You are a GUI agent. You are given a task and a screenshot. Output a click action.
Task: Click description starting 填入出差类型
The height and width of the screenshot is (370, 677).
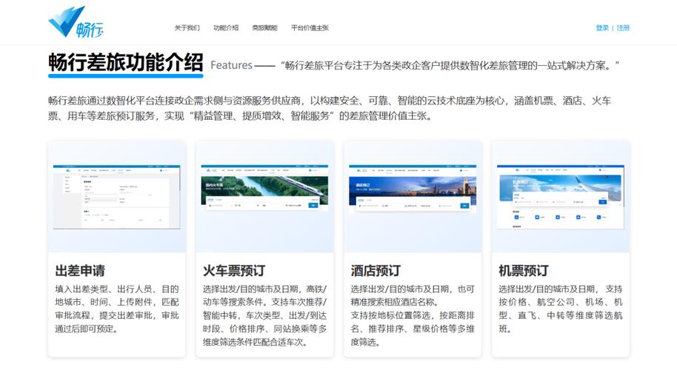point(116,309)
